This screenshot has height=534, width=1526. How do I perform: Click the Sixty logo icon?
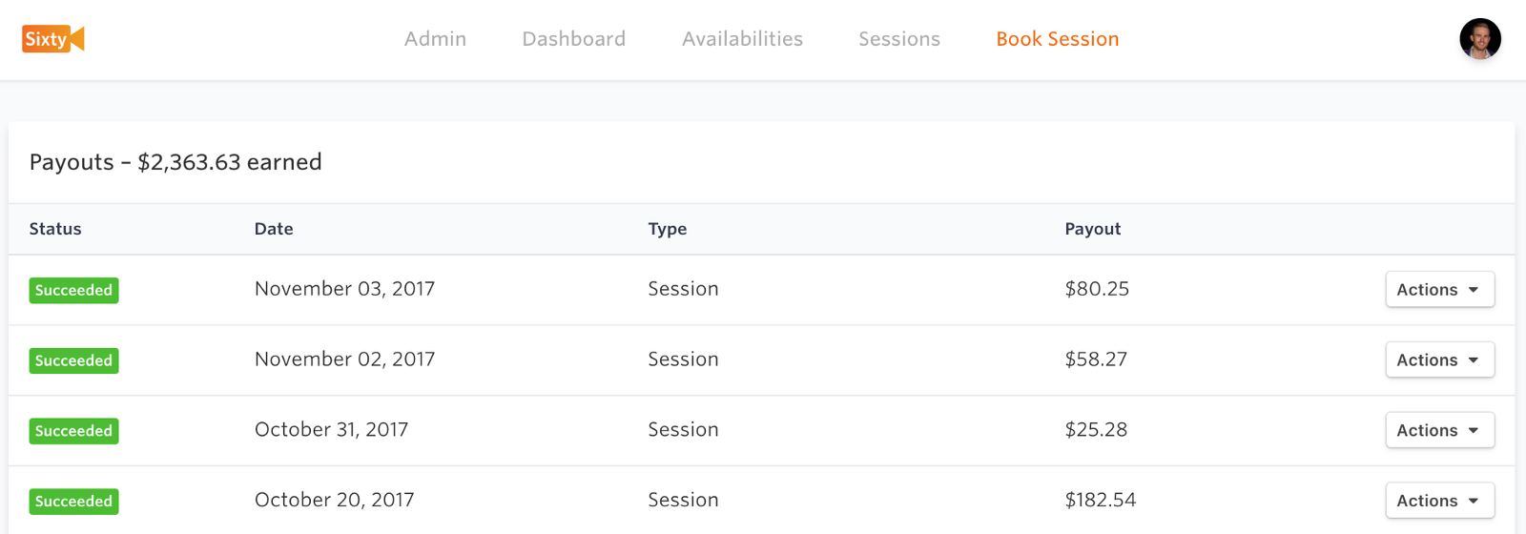[53, 39]
